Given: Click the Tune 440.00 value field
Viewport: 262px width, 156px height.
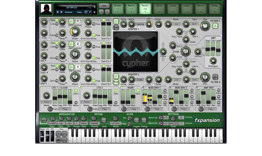Looking at the screenshot, I should 173,123.
